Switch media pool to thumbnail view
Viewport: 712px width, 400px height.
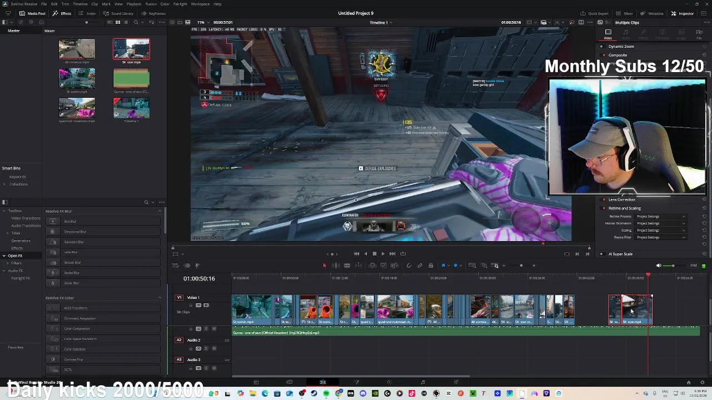[117, 23]
